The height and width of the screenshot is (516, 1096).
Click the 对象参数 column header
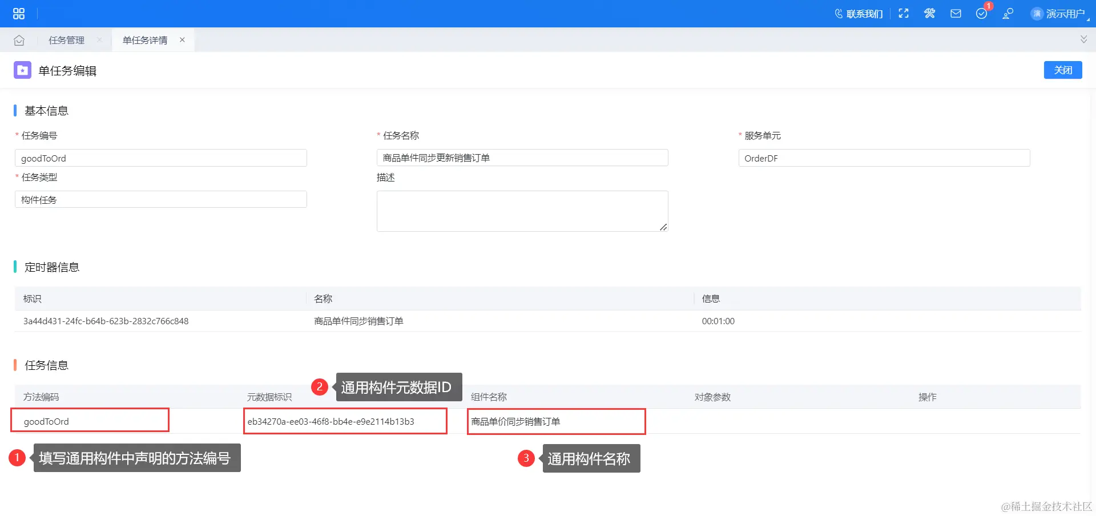(x=712, y=397)
